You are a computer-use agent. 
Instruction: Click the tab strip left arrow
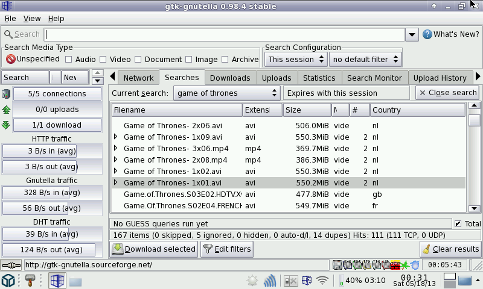point(112,76)
